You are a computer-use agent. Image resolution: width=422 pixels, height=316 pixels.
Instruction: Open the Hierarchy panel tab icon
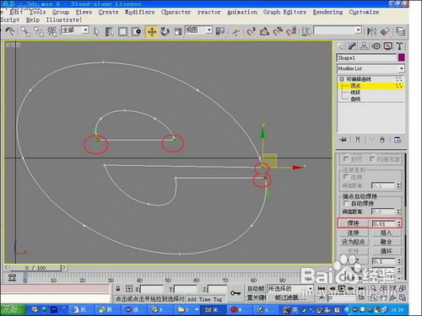(364, 46)
